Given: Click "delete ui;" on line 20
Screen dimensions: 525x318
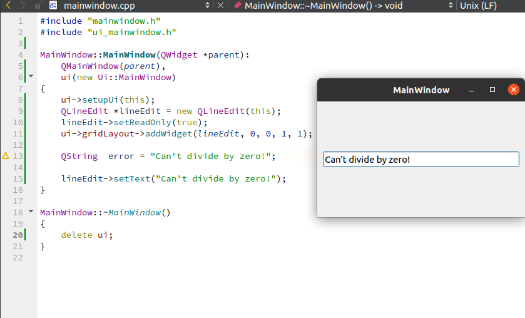Looking at the screenshot, I should click(x=87, y=235).
